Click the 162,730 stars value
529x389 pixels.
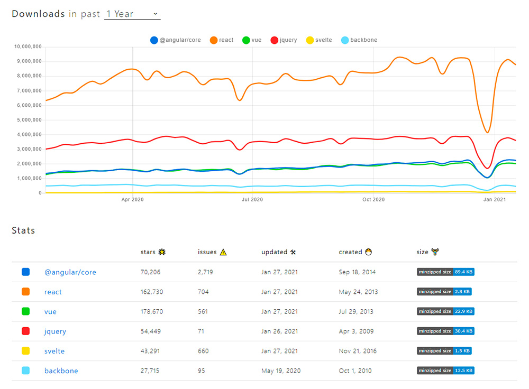pyautogui.click(x=152, y=292)
